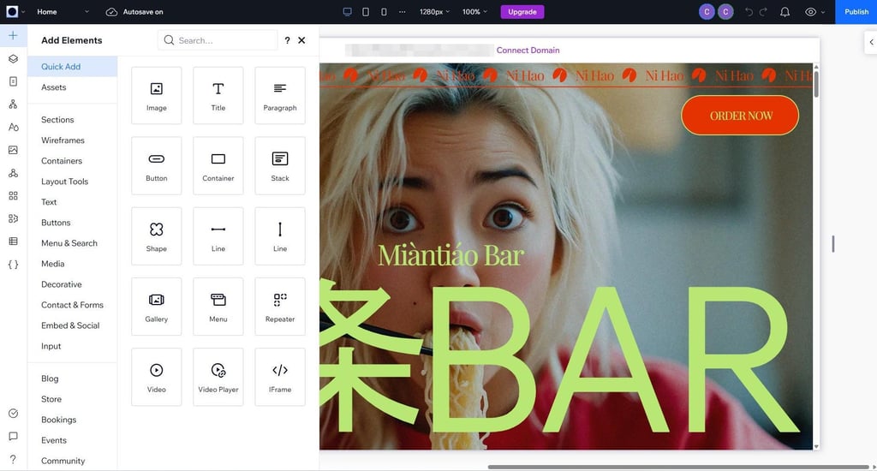Add a Video Player element
This screenshot has height=471, width=877.
point(218,377)
